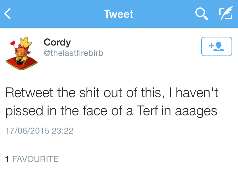View who favourited via 1 FAVOURITE
238x172 pixels.
(x=32, y=159)
